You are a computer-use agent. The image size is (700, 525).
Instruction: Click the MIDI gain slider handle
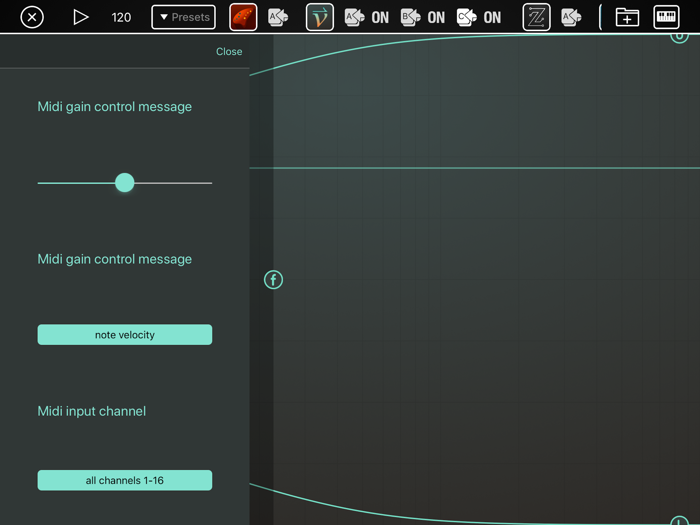[x=125, y=183]
